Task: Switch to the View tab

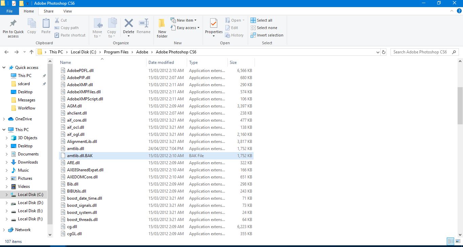Action: (68, 11)
